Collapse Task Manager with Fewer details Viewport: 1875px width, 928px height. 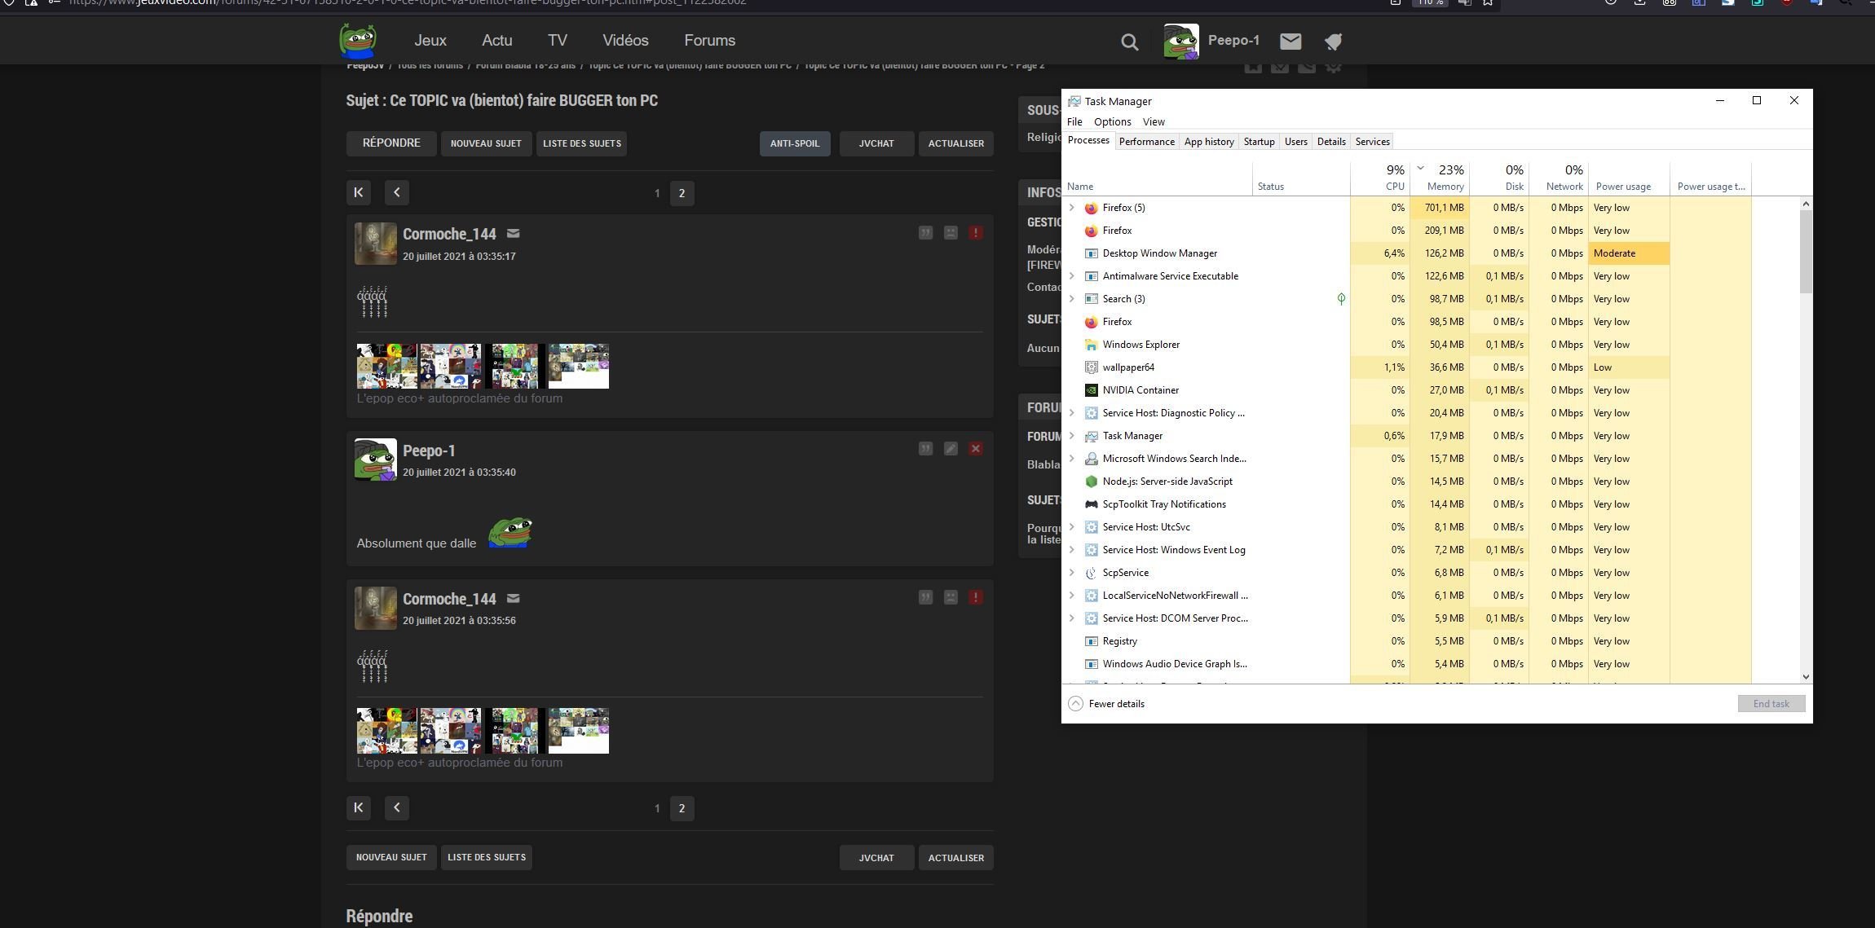coord(1106,704)
